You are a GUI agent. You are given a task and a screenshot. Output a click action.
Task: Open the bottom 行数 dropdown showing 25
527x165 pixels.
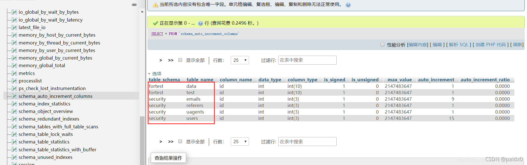[x=240, y=142]
